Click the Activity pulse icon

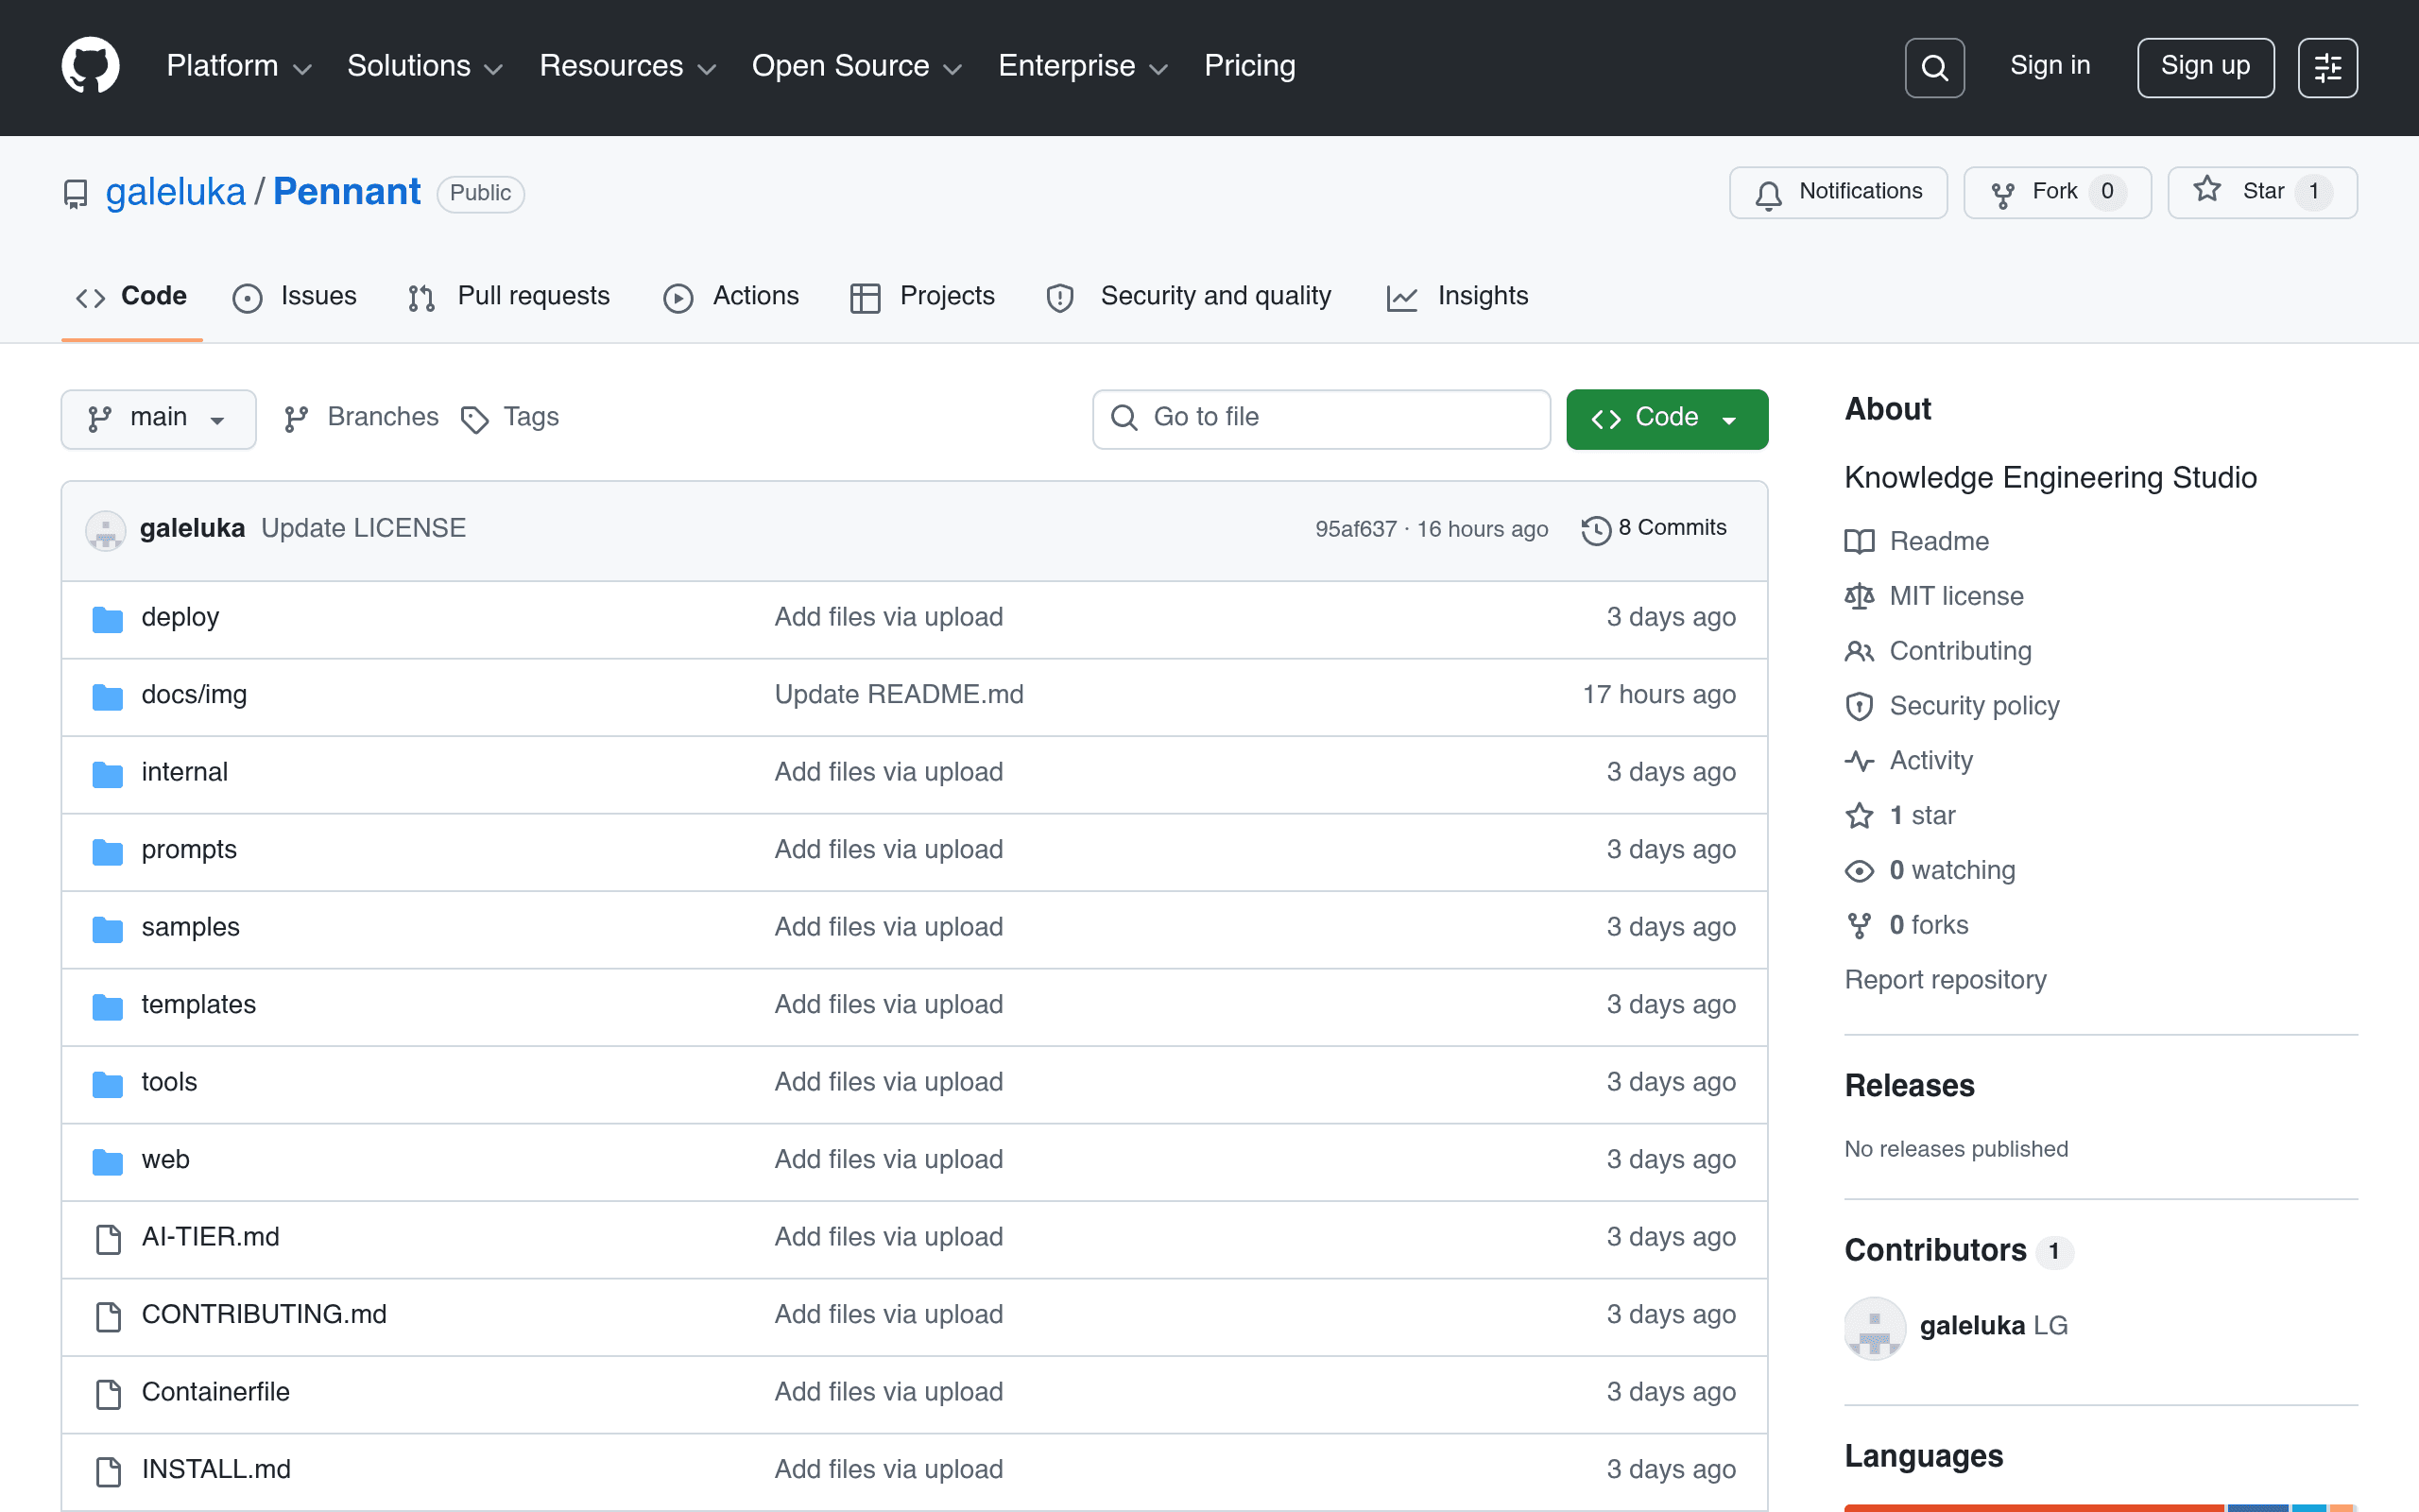coord(1860,762)
